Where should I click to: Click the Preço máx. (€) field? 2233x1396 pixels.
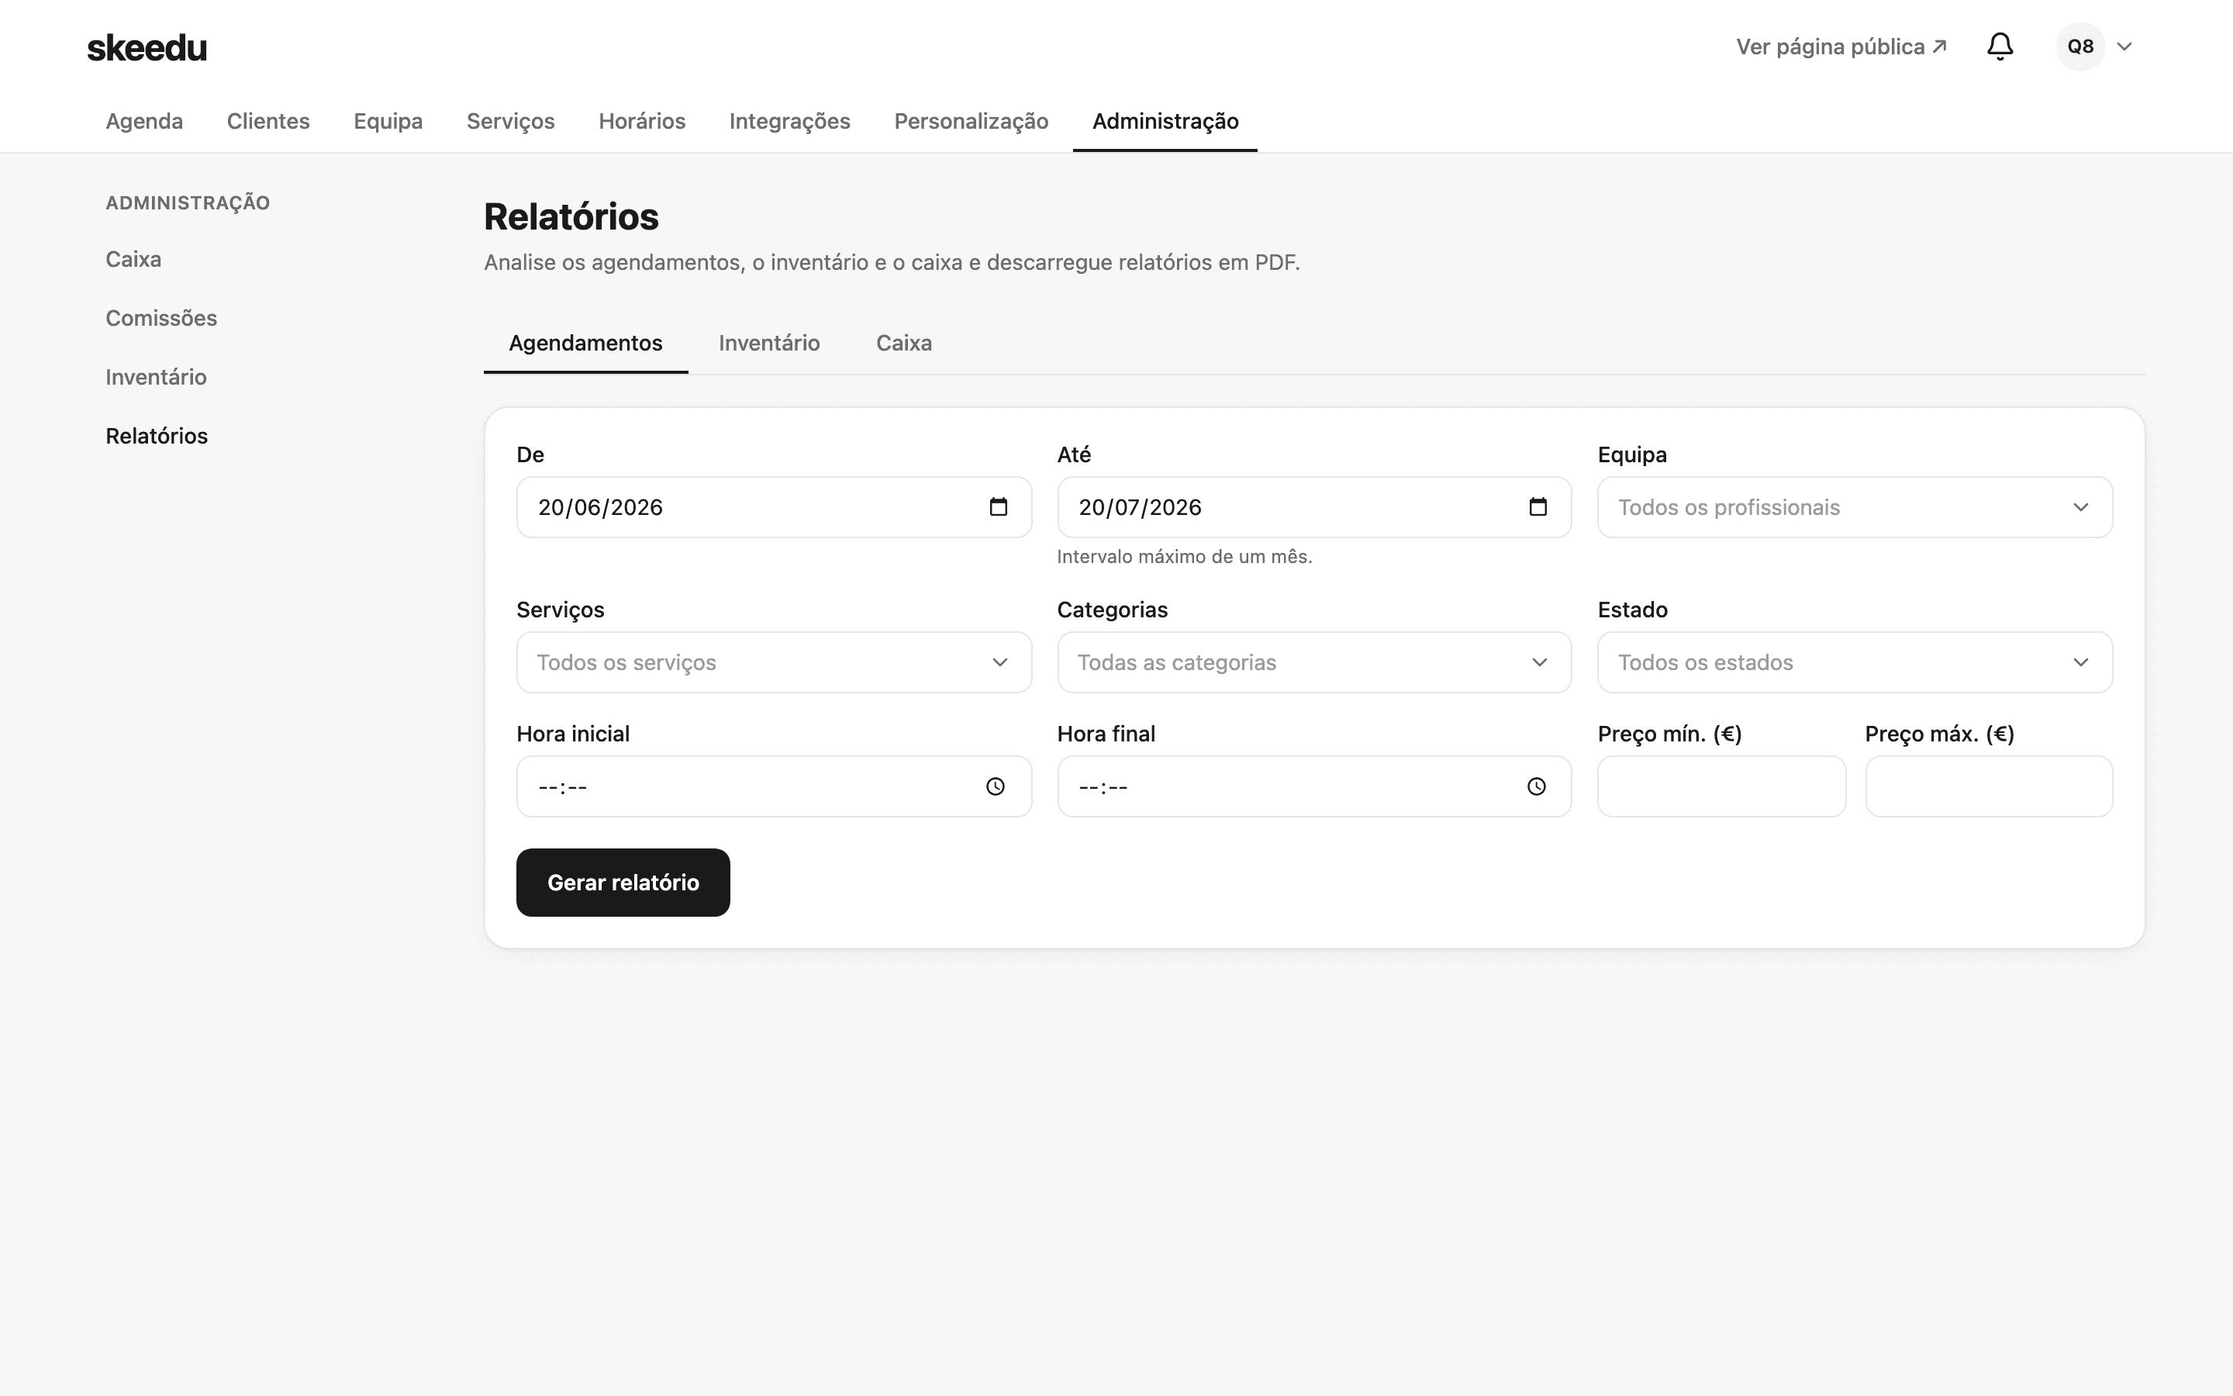[1989, 786]
